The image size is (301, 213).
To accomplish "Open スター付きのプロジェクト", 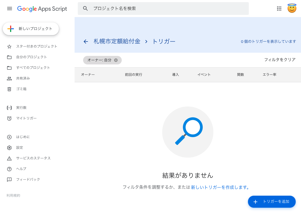I will click(37, 46).
